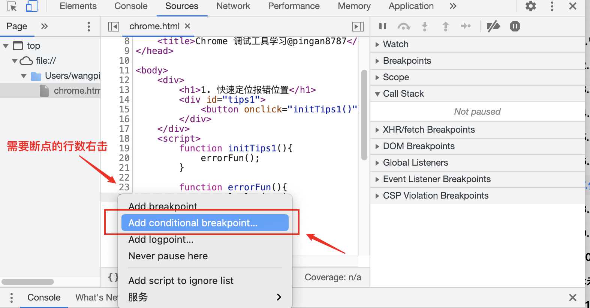Image resolution: width=590 pixels, height=308 pixels.
Task: Expand the Breakpoints section
Action: 477,61
